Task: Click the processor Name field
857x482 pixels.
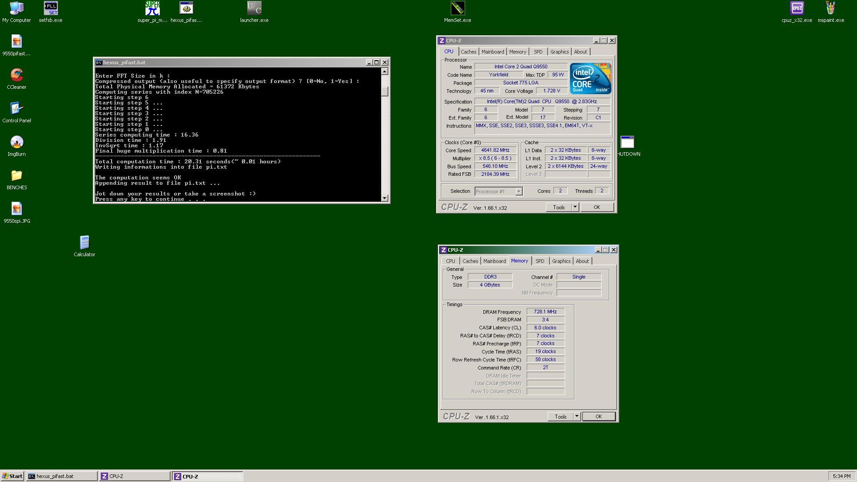Action: point(520,66)
